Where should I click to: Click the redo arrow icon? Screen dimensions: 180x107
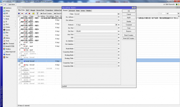[x=5, y=4]
